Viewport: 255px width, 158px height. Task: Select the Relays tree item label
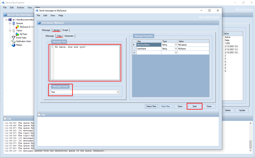coord(19,45)
